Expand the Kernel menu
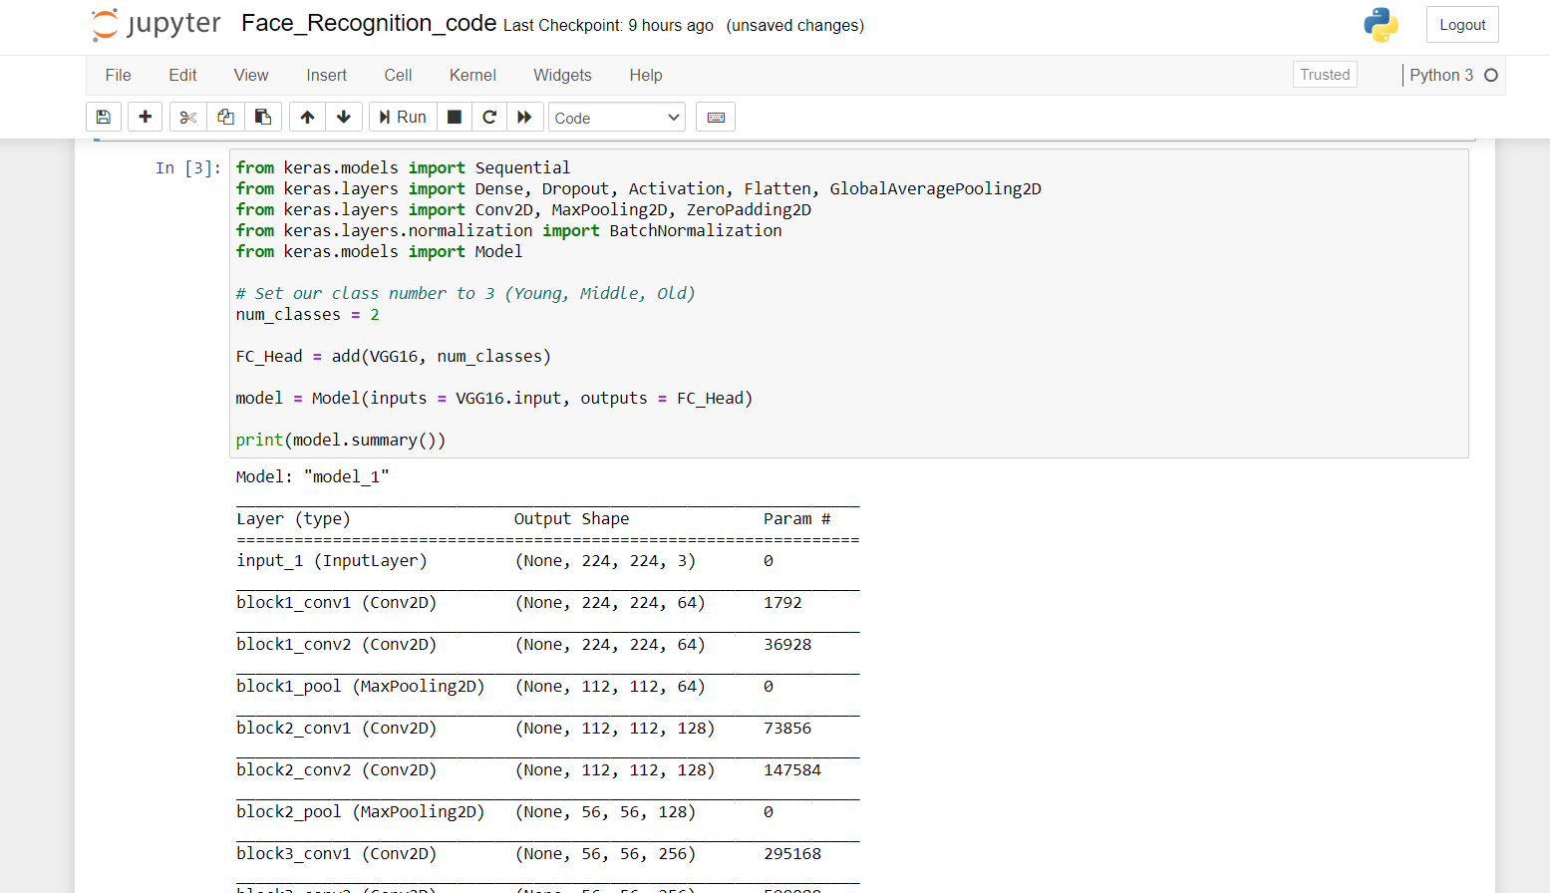1550x893 pixels. click(x=471, y=75)
